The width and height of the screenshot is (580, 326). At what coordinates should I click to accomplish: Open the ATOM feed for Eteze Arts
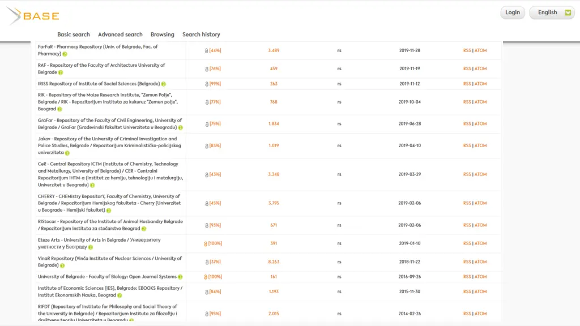[480, 243]
